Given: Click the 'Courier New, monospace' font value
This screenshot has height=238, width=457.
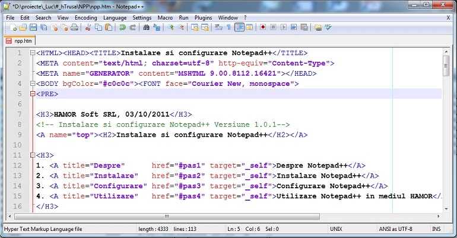Looking at the screenshot, I should pyautogui.click(x=241, y=83).
